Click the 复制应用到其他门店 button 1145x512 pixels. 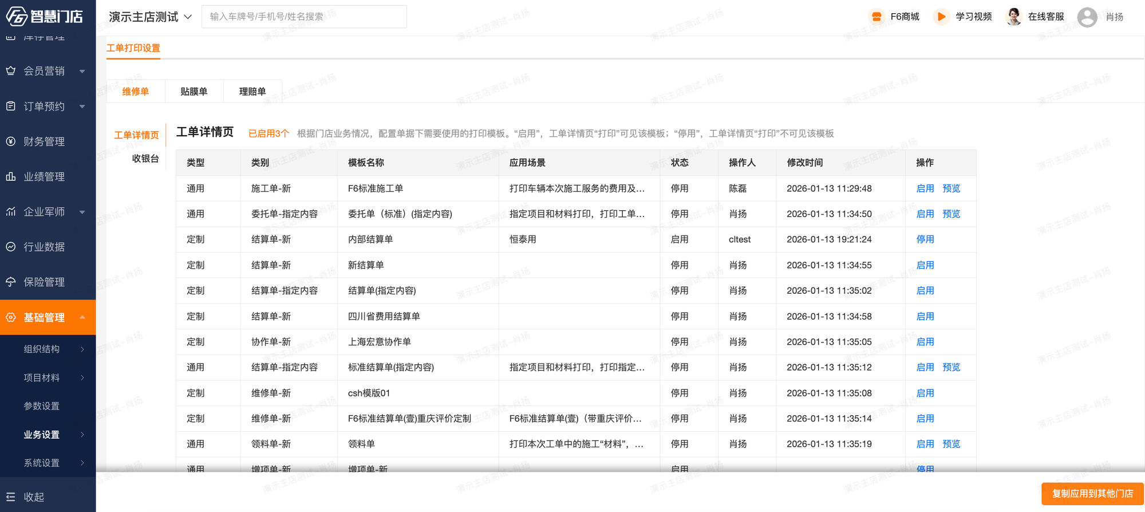pyautogui.click(x=1092, y=494)
